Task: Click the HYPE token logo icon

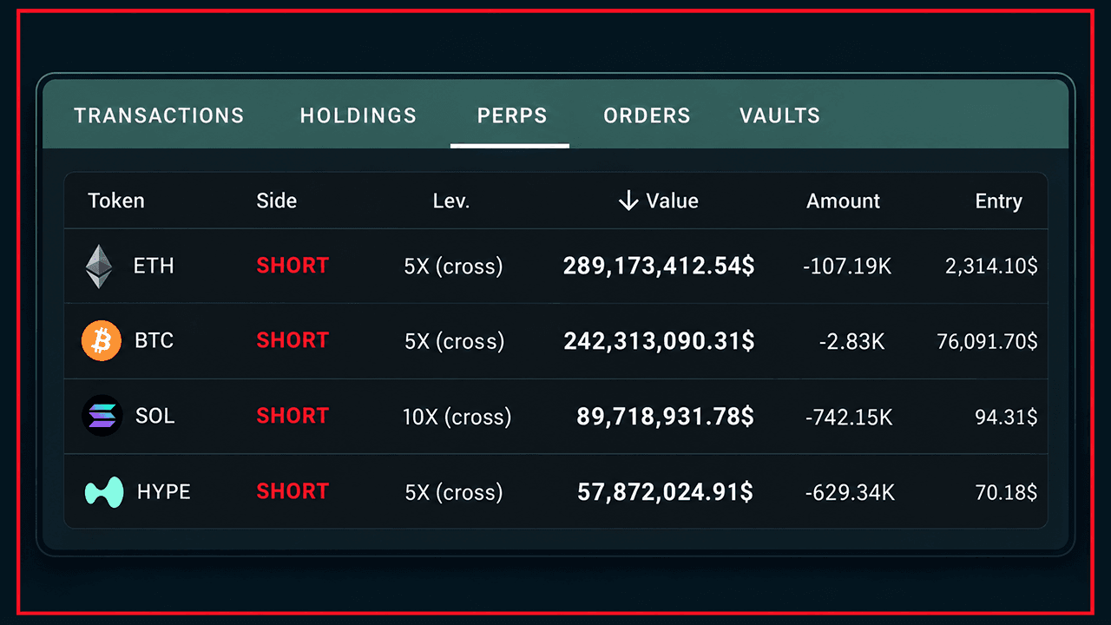Action: point(104,491)
